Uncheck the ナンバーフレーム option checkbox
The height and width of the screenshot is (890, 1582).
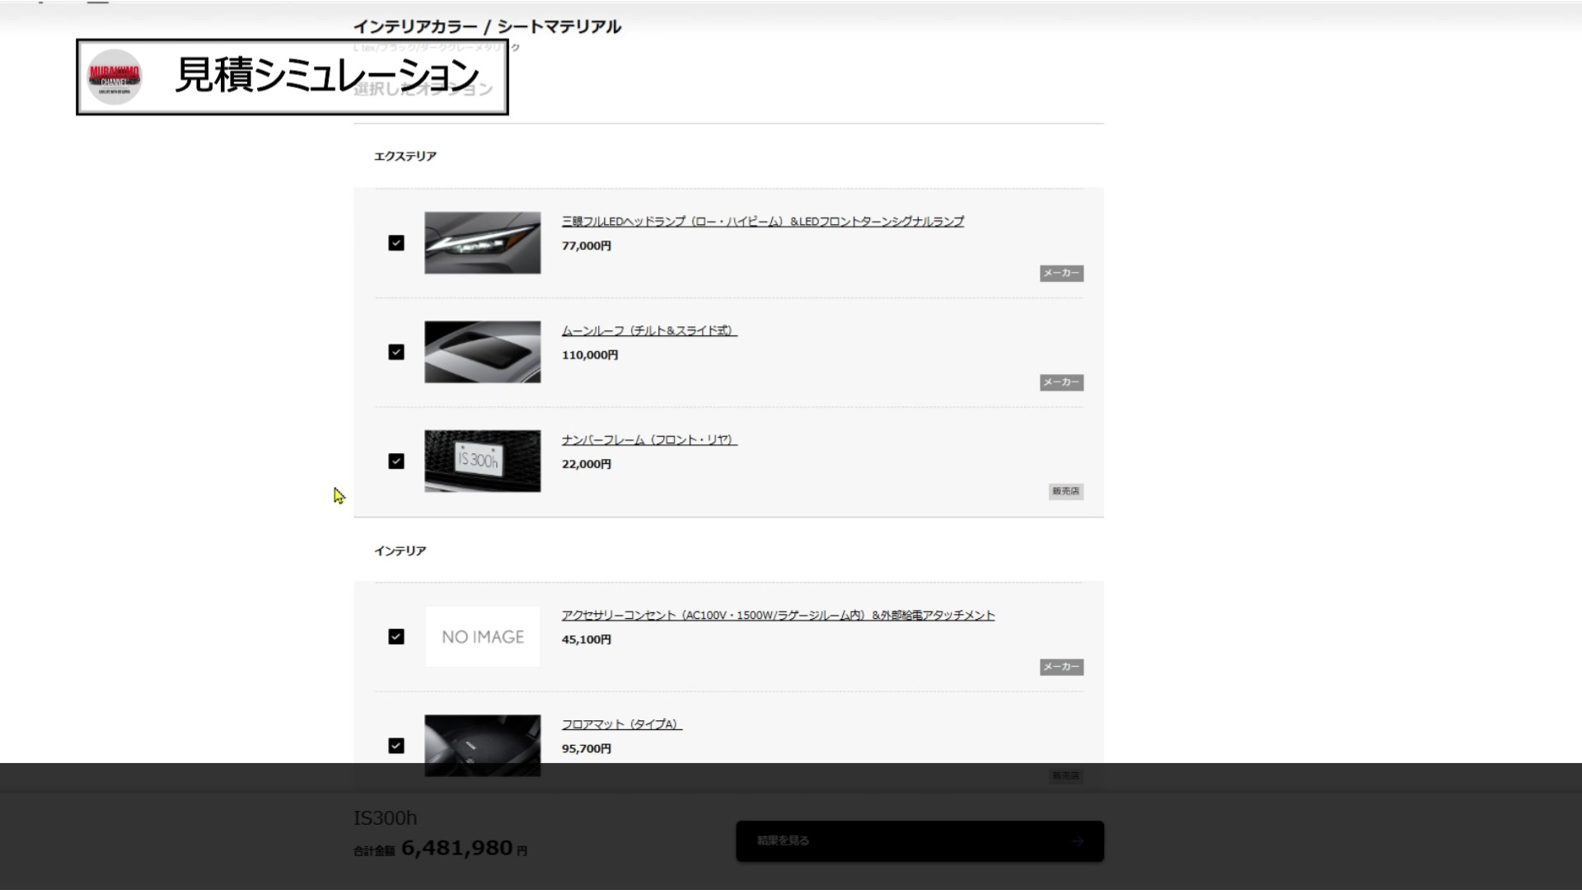coord(396,461)
